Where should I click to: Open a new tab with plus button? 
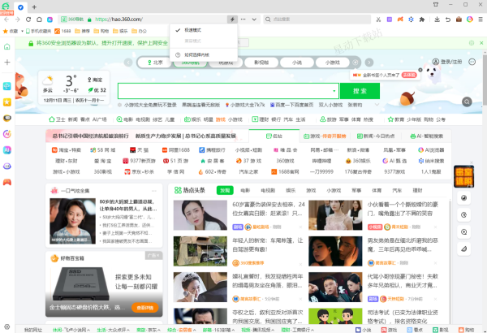pyautogui.click(x=34, y=6)
